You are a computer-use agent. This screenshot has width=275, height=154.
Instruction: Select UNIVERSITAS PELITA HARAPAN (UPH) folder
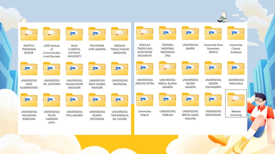click(x=52, y=100)
